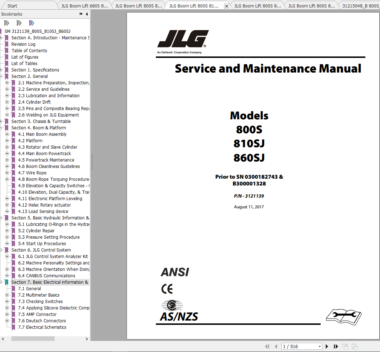The height and width of the screenshot is (352, 380).
Task: Open 4.5 Powertrack Maintenance bookmark
Action: tap(46, 160)
